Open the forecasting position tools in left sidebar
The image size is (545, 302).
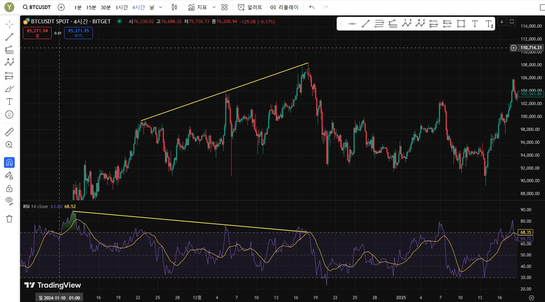[x=9, y=76]
